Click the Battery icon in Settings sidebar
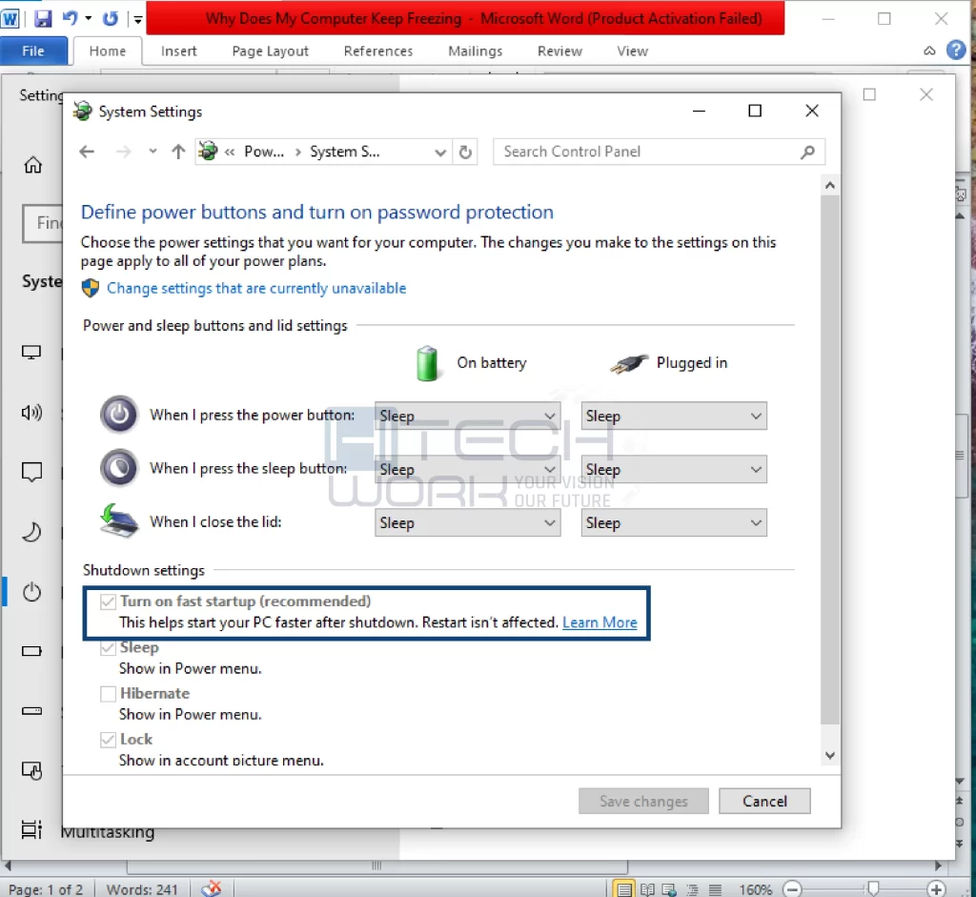This screenshot has height=897, width=976. click(x=31, y=651)
